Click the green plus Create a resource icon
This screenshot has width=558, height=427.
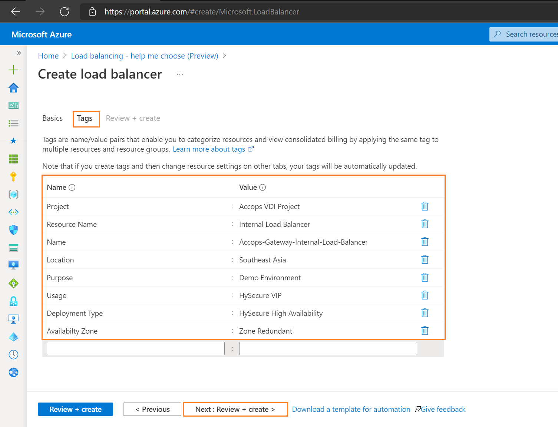13,70
